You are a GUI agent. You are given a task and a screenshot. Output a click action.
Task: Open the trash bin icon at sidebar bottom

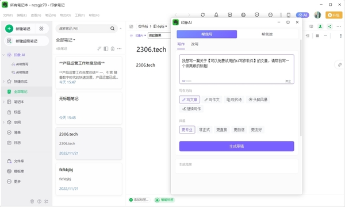pyautogui.click(x=32, y=201)
